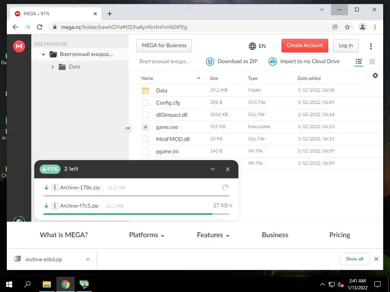Select Data folder in sidebar tree
Viewport: 390px width, 292px height.
(74, 67)
